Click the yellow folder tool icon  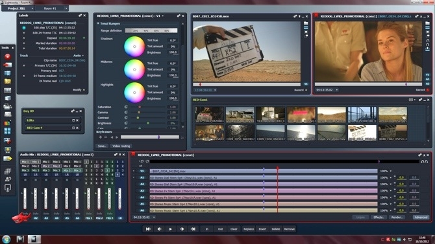[x=8, y=82]
